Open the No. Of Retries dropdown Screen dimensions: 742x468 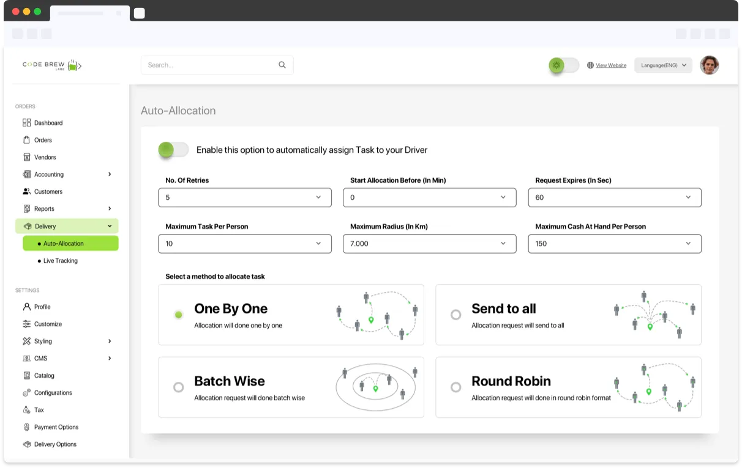coord(245,197)
